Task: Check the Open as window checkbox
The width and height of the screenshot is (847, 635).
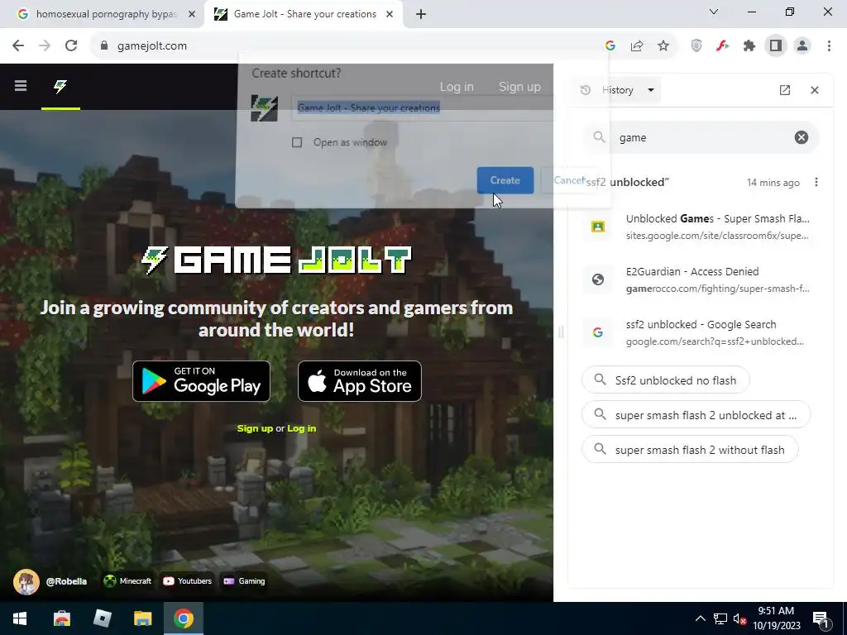Action: [297, 142]
